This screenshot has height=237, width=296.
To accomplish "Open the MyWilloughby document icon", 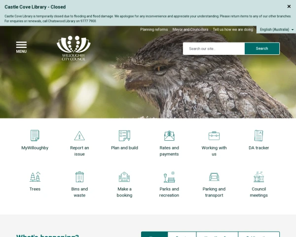I will 35,135.
